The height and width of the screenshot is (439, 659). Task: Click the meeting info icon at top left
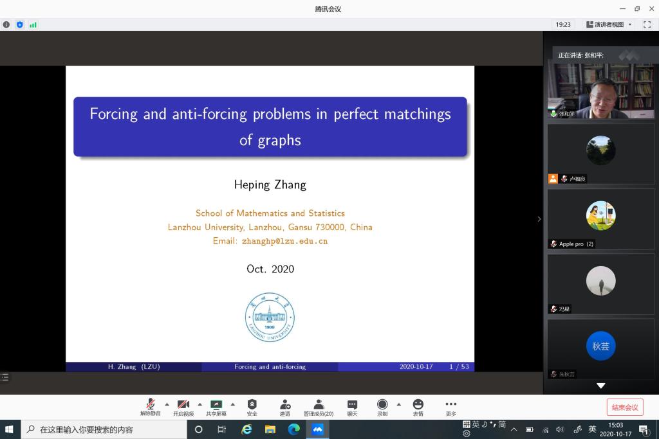click(6, 24)
